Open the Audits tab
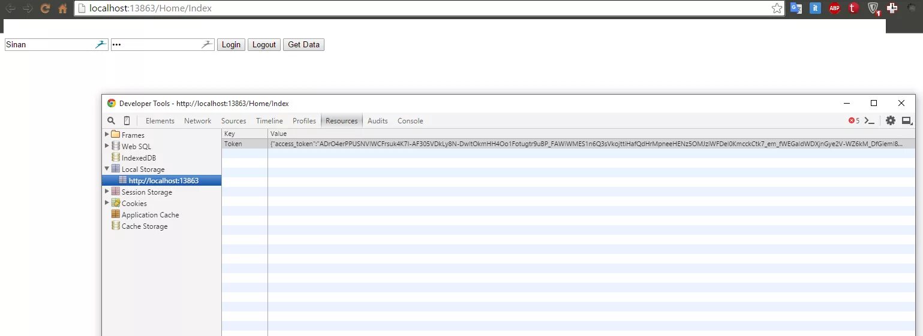The image size is (923, 336). coord(378,121)
